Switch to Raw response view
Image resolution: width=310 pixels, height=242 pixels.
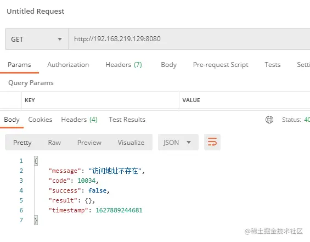[x=54, y=142]
